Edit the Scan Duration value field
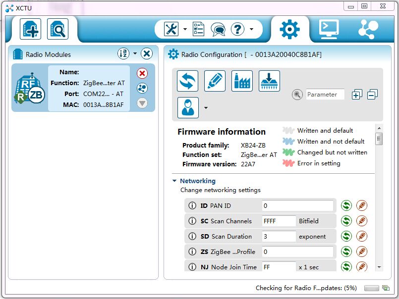The image size is (399, 299). pyautogui.click(x=279, y=236)
